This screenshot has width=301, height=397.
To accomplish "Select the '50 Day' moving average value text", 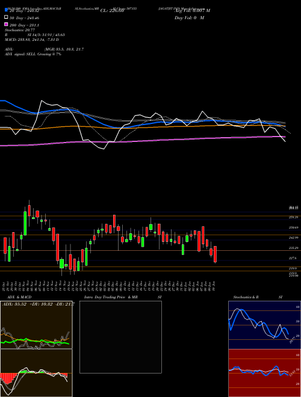I will click(x=24, y=18).
